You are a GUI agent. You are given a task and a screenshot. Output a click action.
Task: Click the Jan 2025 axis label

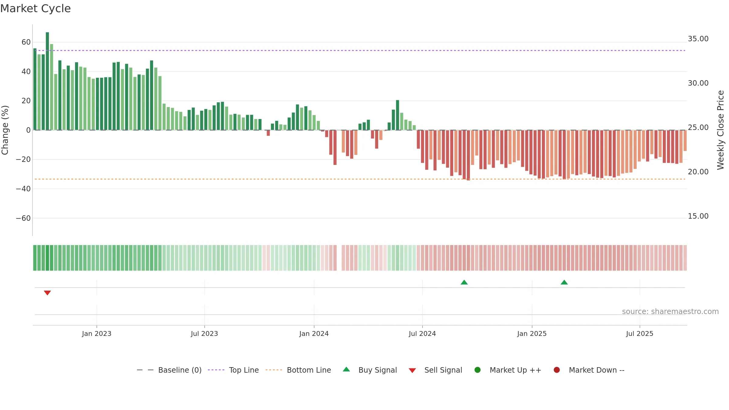[x=532, y=333]
